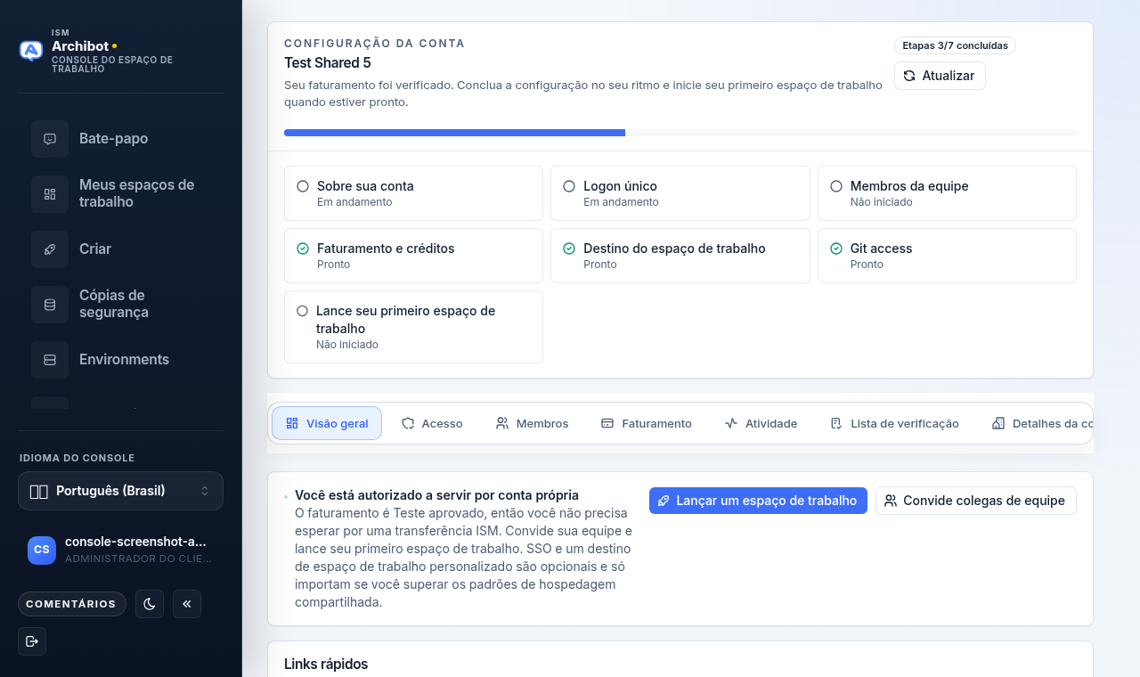This screenshot has height=677, width=1140.
Task: Click the Environments server icon
Action: click(x=50, y=360)
